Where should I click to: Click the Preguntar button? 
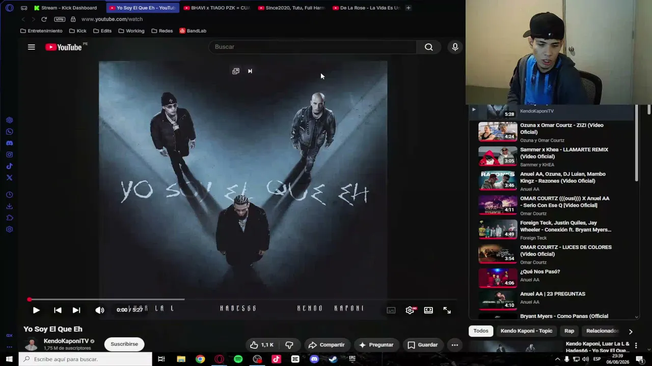(x=376, y=345)
